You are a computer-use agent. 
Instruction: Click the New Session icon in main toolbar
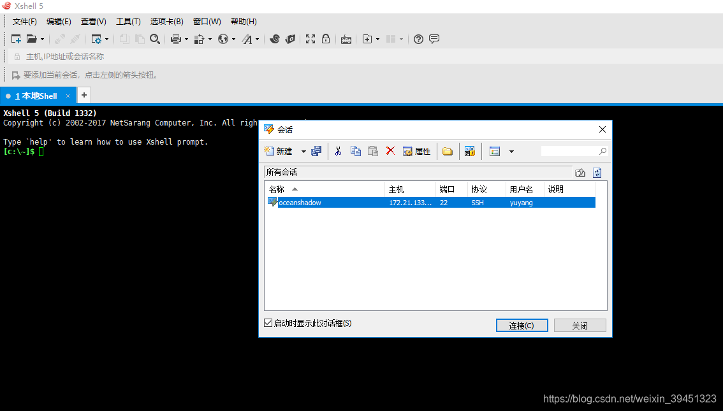16,39
